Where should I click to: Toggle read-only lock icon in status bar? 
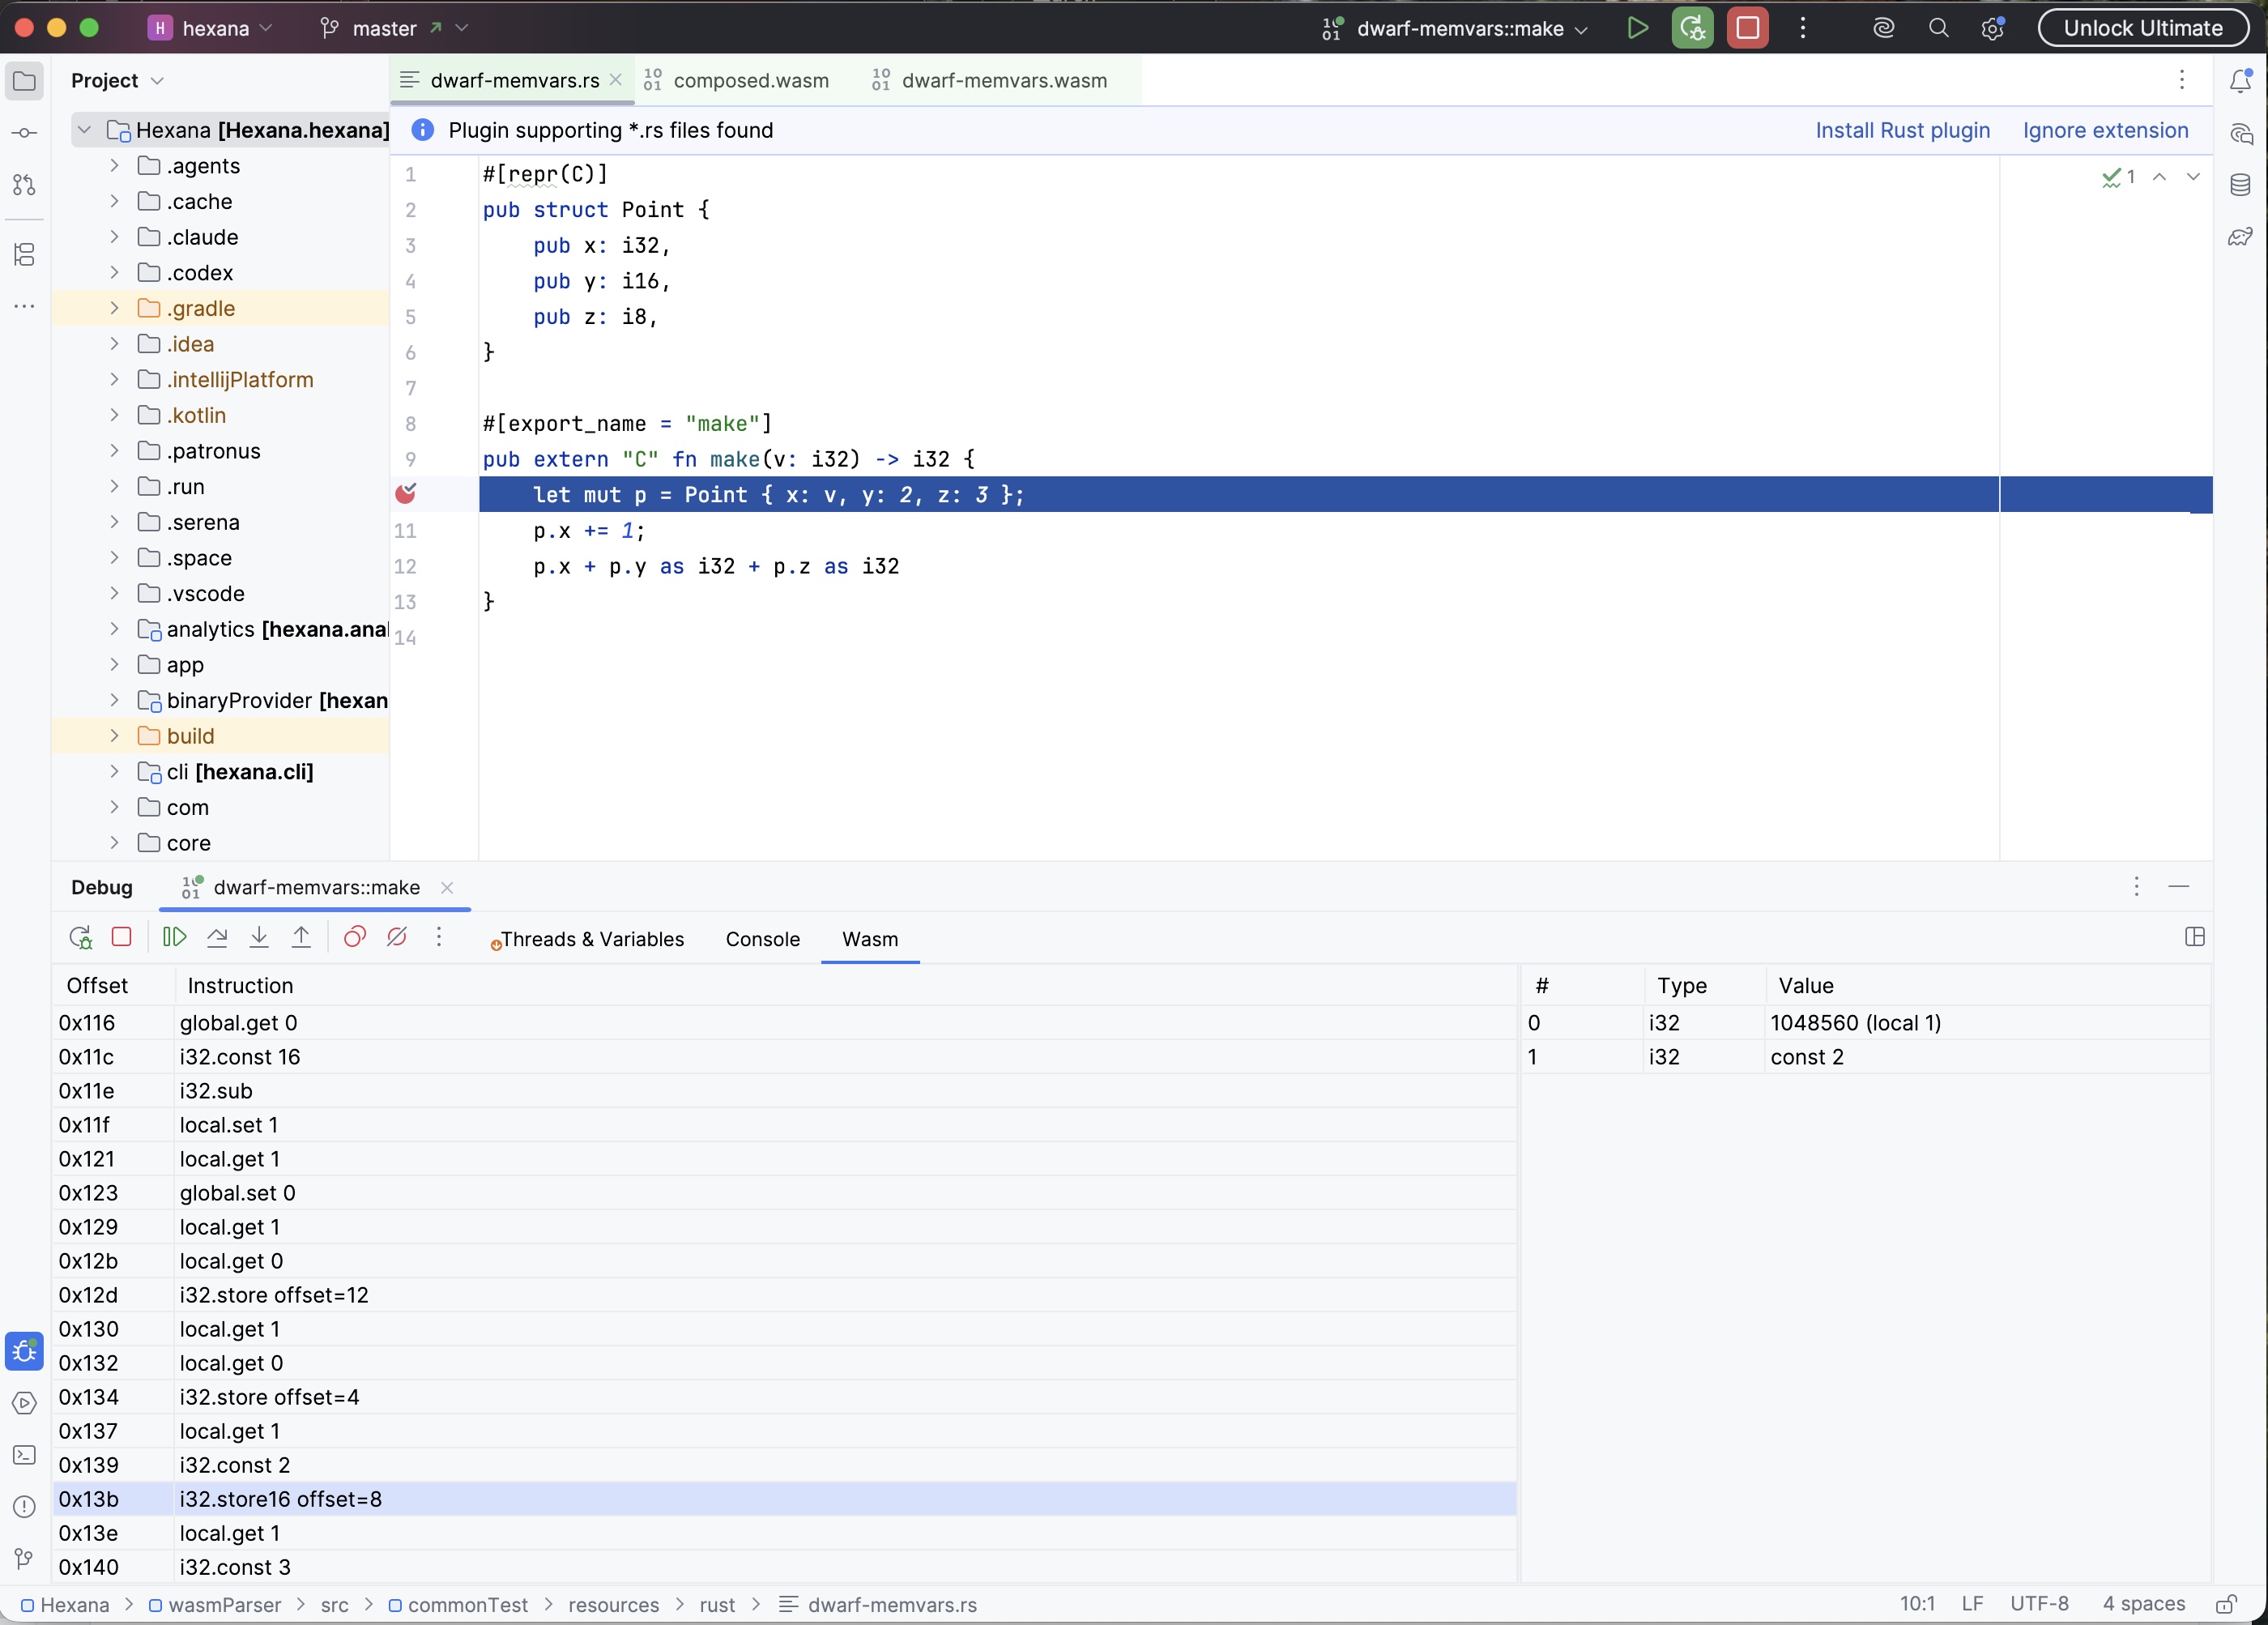click(2226, 1604)
